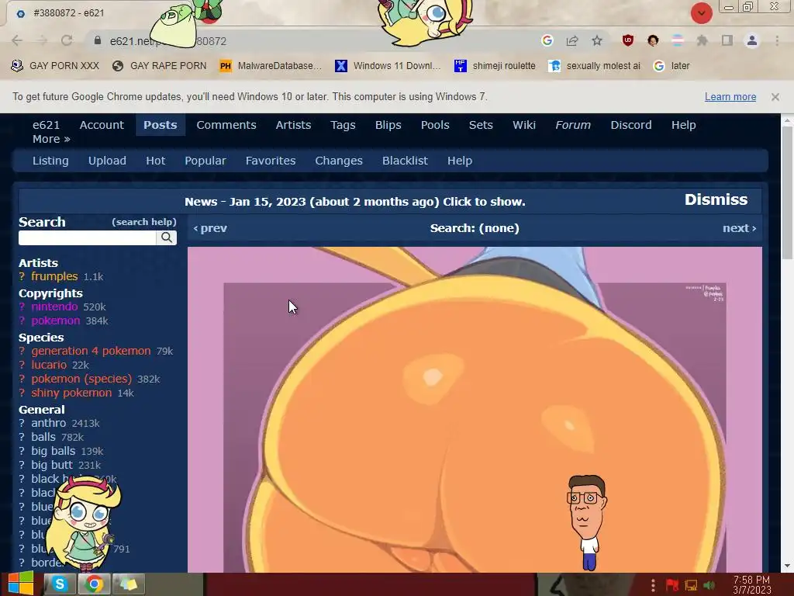Open the Forum page
Viewport: 794px width, 596px height.
coord(573,125)
